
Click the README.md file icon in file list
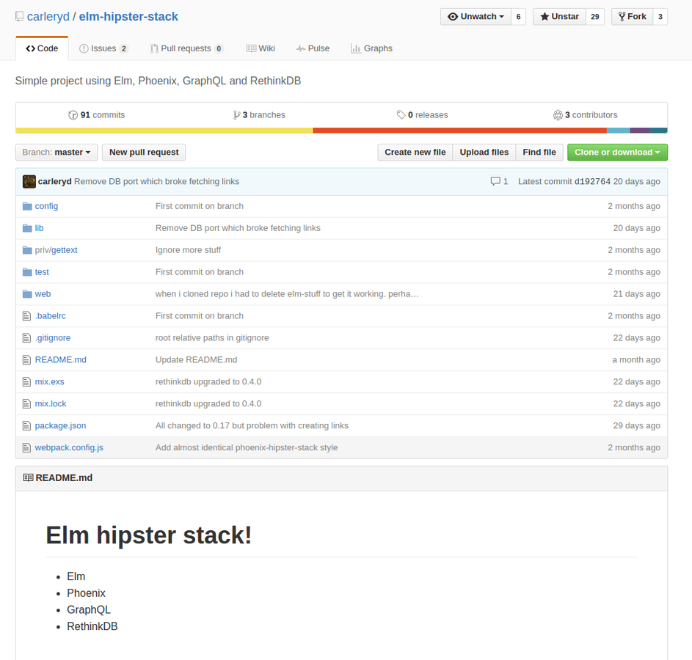coord(27,360)
